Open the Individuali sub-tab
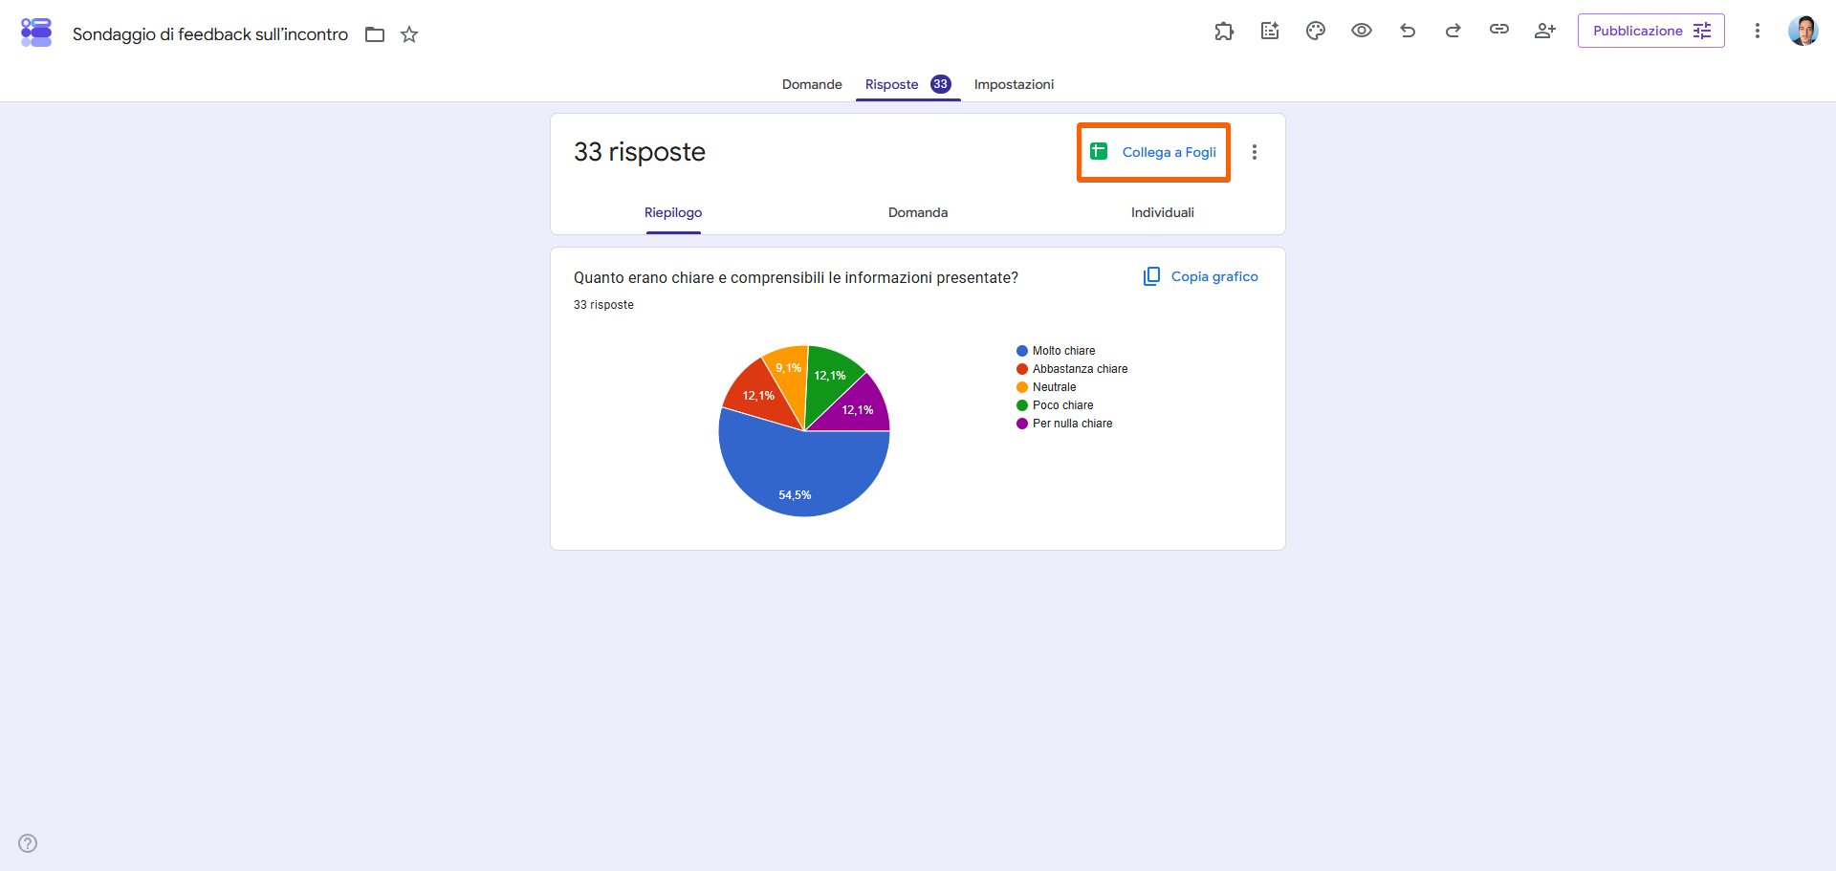 point(1163,212)
